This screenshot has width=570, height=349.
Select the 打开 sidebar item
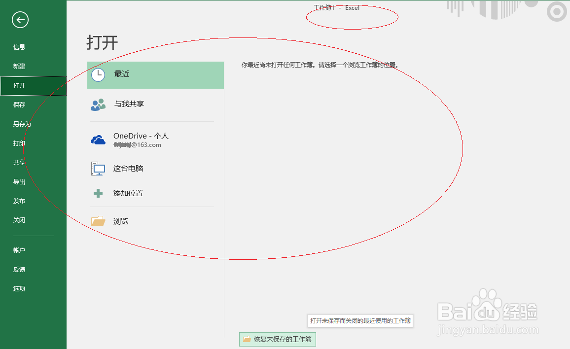[33, 86]
